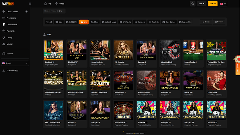240x135 pixels.
Task: Open the Lucky Spin wheel widget
Action: 238,65
